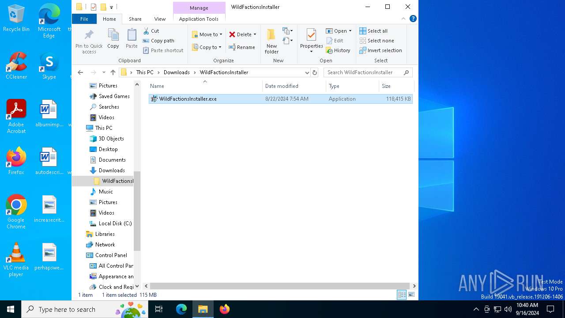The height and width of the screenshot is (318, 565).
Task: Open file History
Action: (338, 50)
